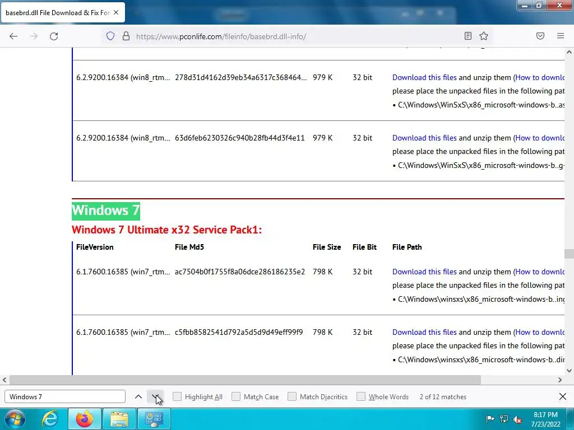
Task: Jump to next find match
Action: pos(155,397)
